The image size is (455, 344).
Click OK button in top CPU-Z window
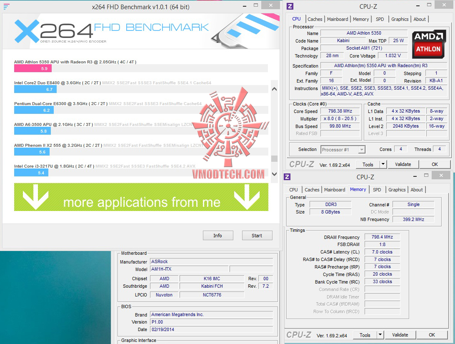tap(435, 164)
